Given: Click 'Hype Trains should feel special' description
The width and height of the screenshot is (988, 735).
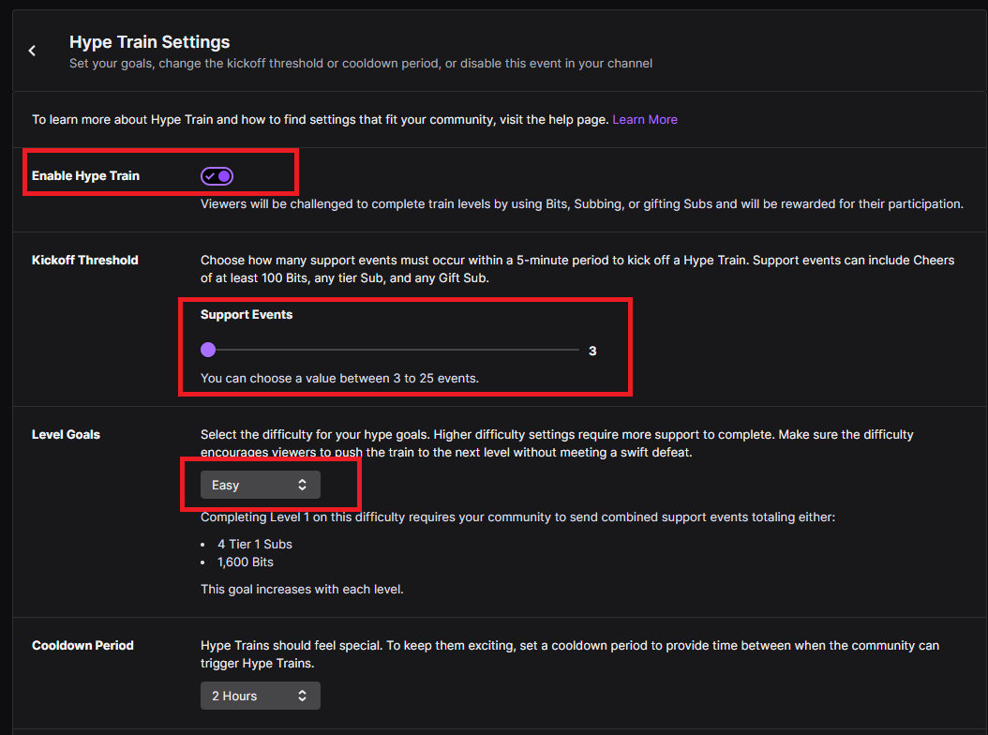Looking at the screenshot, I should [x=570, y=654].
